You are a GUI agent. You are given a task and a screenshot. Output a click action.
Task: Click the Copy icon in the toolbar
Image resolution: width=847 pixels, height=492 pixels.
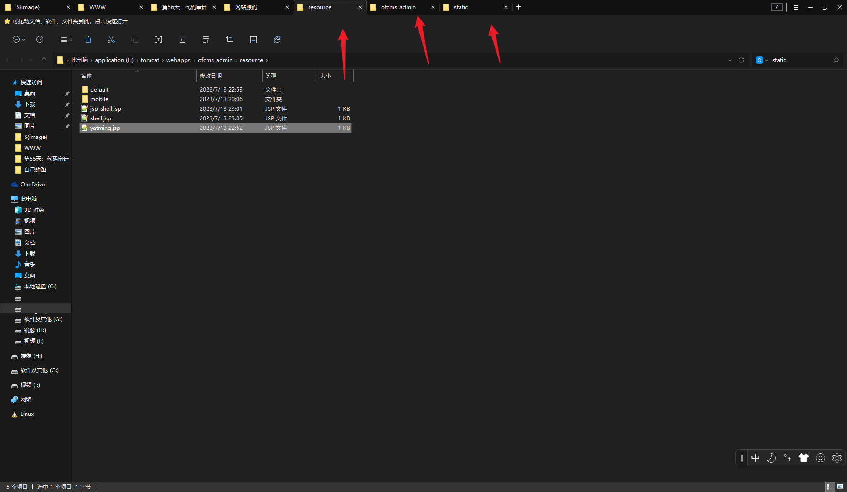87,40
